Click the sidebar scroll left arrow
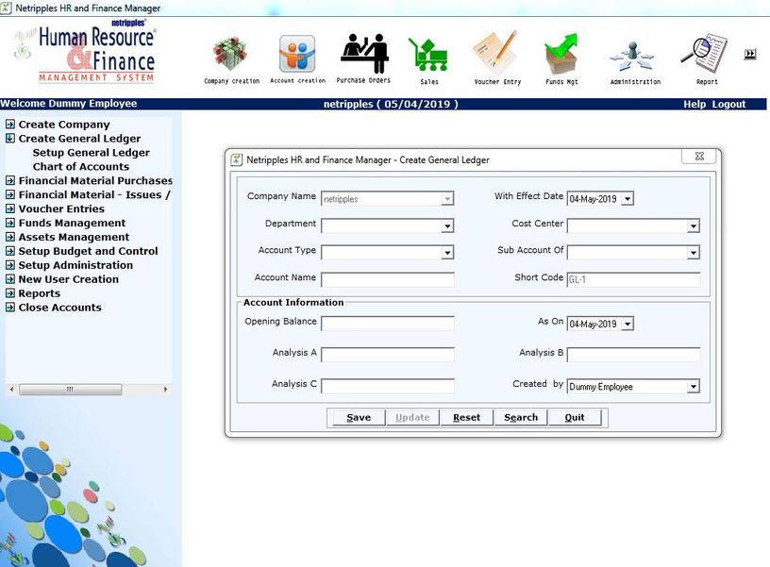Image resolution: width=770 pixels, height=567 pixels. tap(11, 390)
